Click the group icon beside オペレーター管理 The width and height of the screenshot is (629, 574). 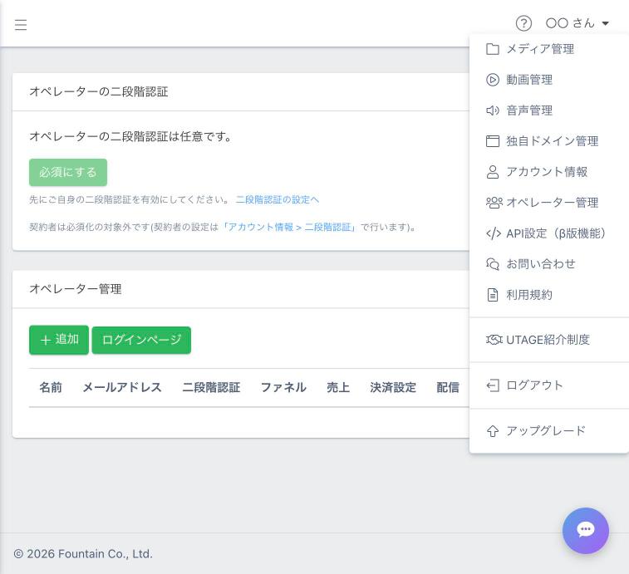coord(494,203)
